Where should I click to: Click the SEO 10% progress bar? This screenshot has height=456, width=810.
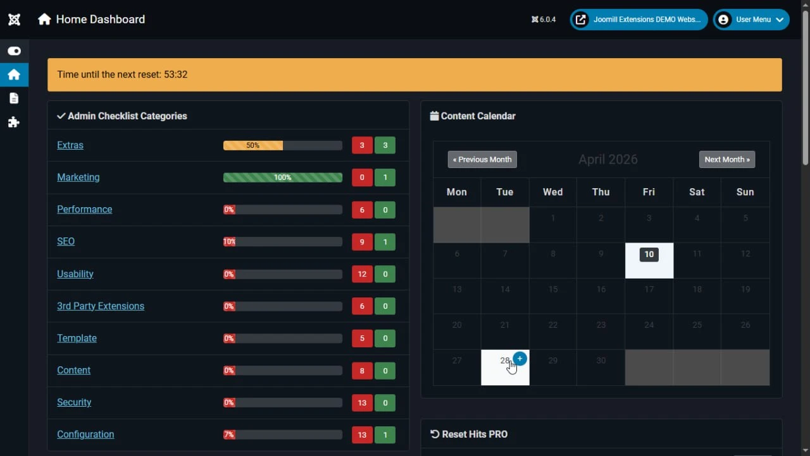click(283, 242)
